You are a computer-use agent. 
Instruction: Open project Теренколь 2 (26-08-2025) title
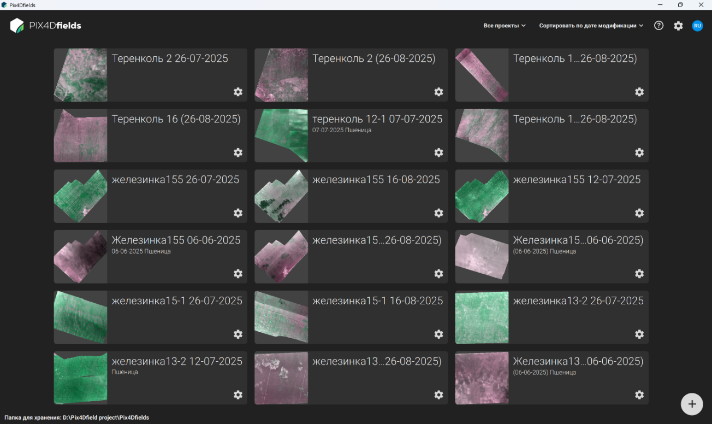pyautogui.click(x=374, y=58)
